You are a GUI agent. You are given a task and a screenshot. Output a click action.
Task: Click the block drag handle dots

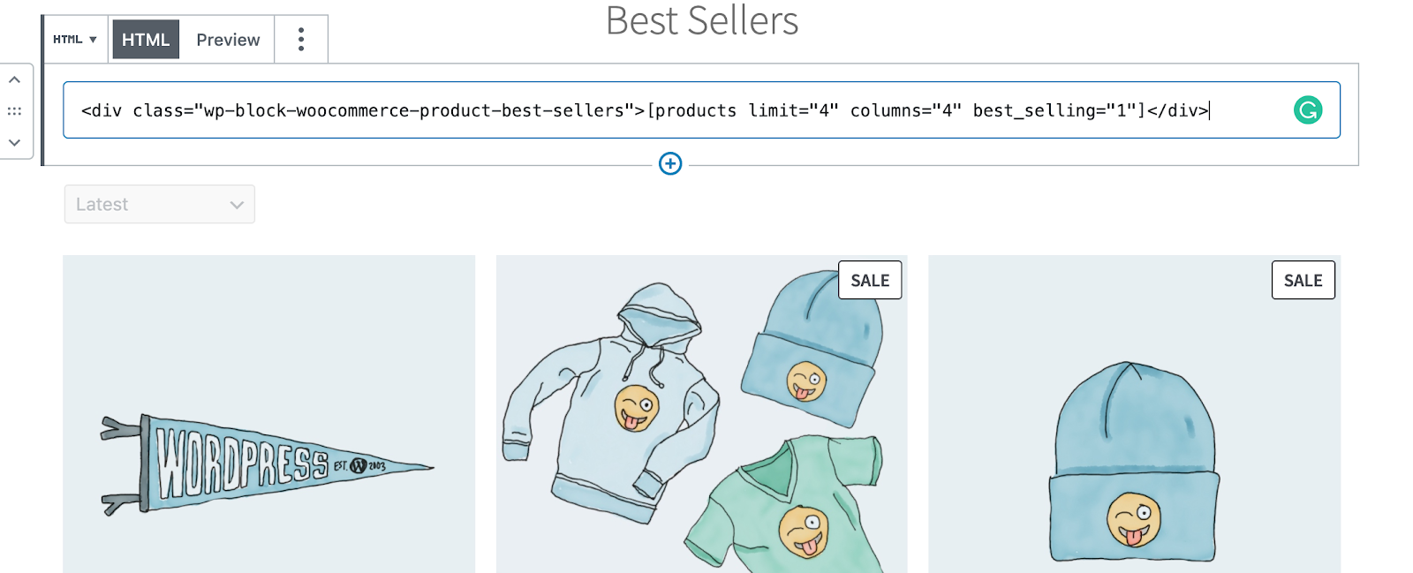[15, 111]
